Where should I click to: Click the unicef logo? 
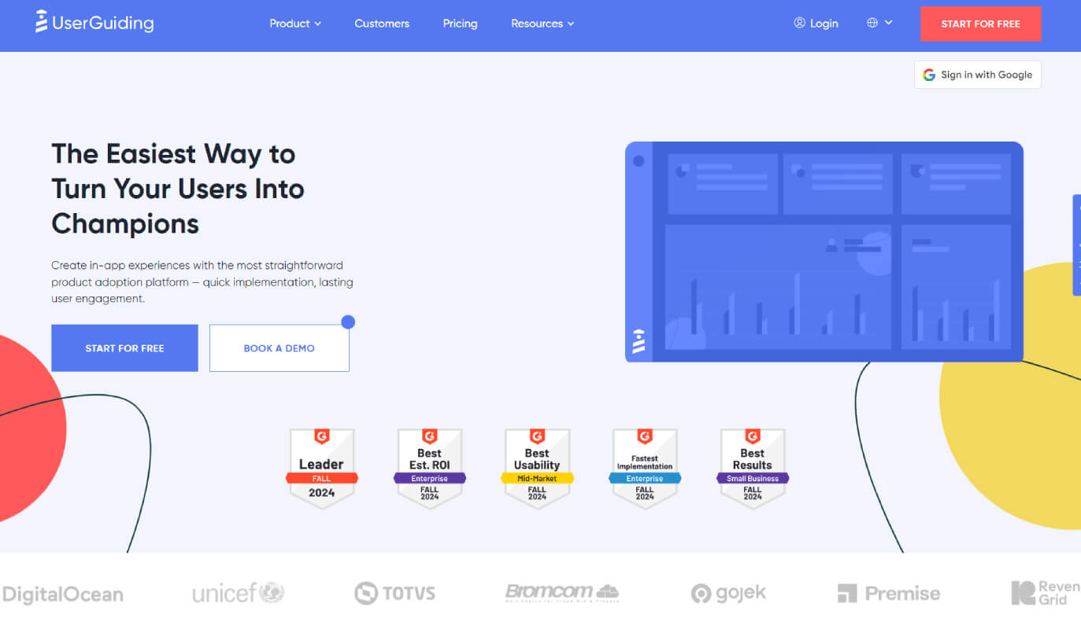pyautogui.click(x=239, y=593)
